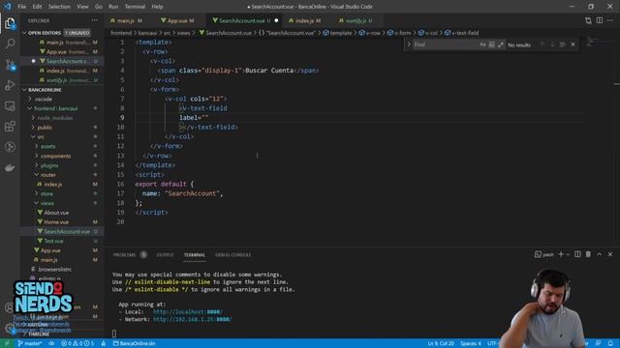The image size is (620, 348).
Task: Expand the components folder
Action: click(x=55, y=156)
